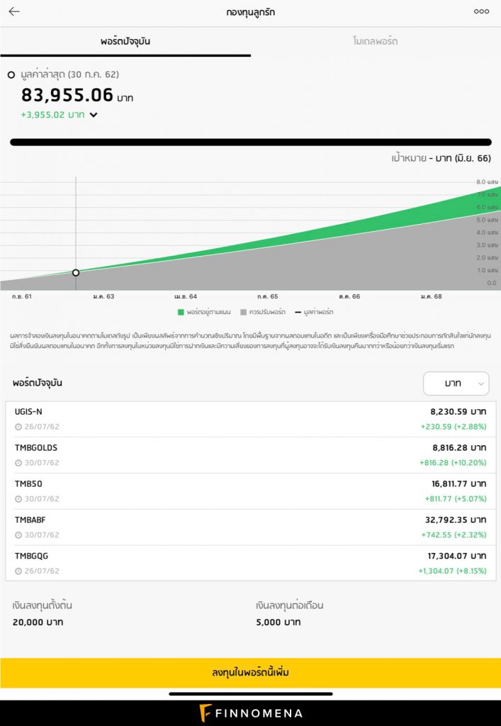Expand the +3,955.02 บาท gain chevron
The height and width of the screenshot is (726, 501).
click(94, 115)
